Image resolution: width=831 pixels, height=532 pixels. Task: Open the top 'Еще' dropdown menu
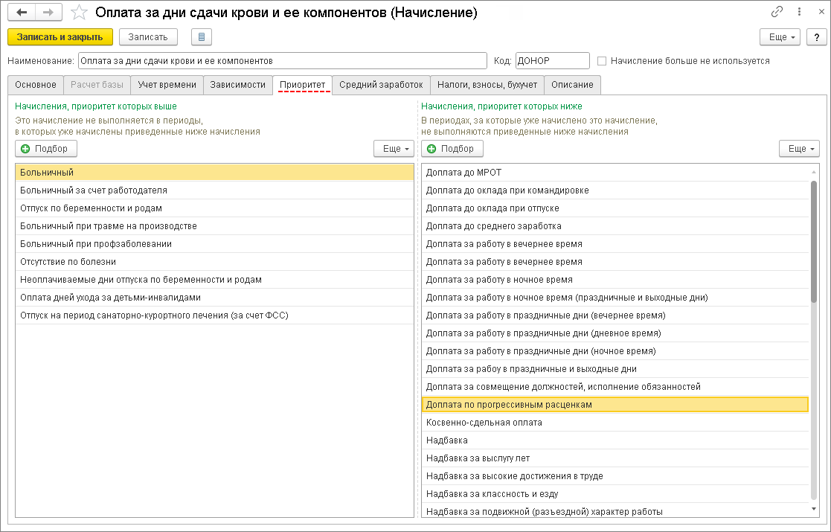pos(779,37)
